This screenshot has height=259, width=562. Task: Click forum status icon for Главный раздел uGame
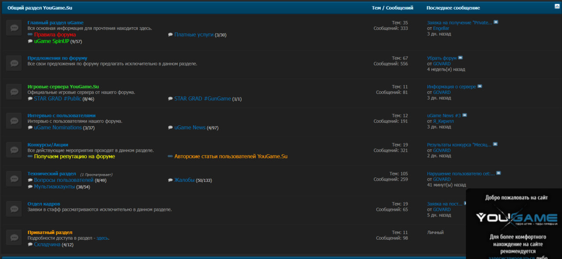(x=14, y=28)
